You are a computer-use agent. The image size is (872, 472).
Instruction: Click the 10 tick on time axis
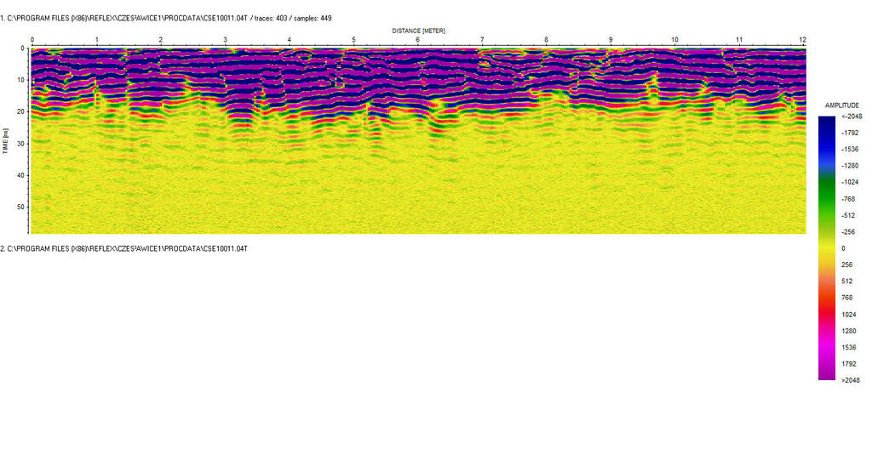click(x=21, y=80)
